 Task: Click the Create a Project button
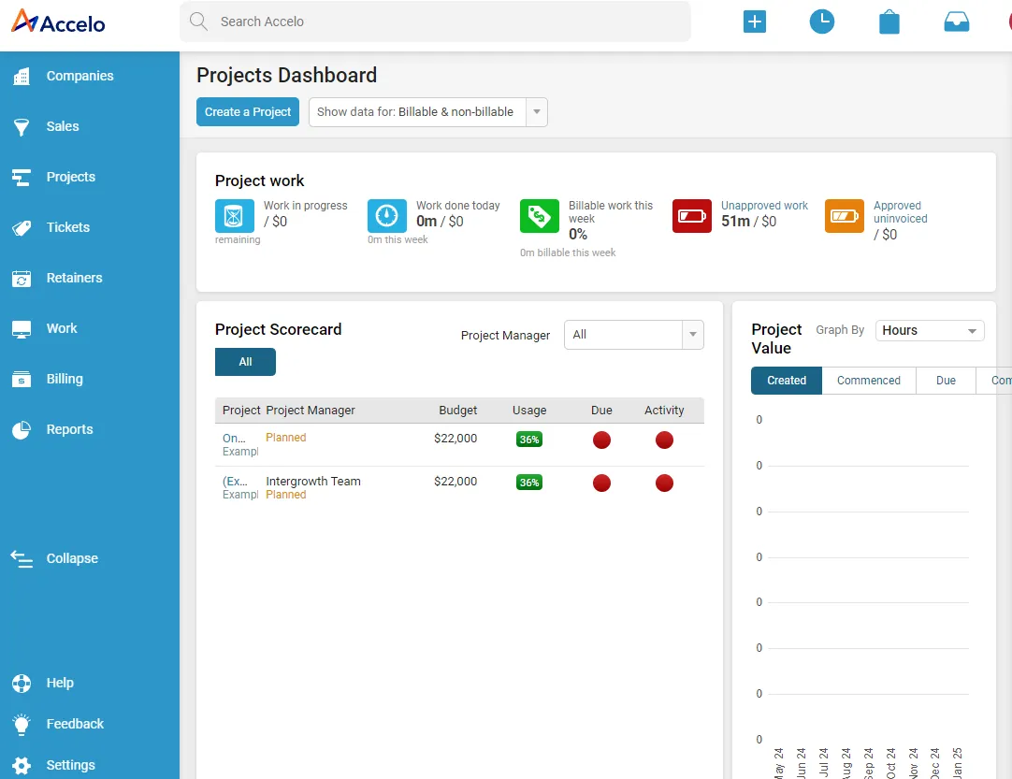point(247,111)
